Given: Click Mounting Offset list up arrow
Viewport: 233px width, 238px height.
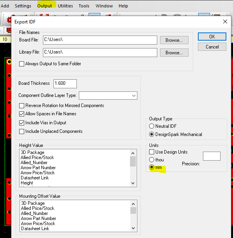Looking at the screenshot, I should tap(133, 204).
